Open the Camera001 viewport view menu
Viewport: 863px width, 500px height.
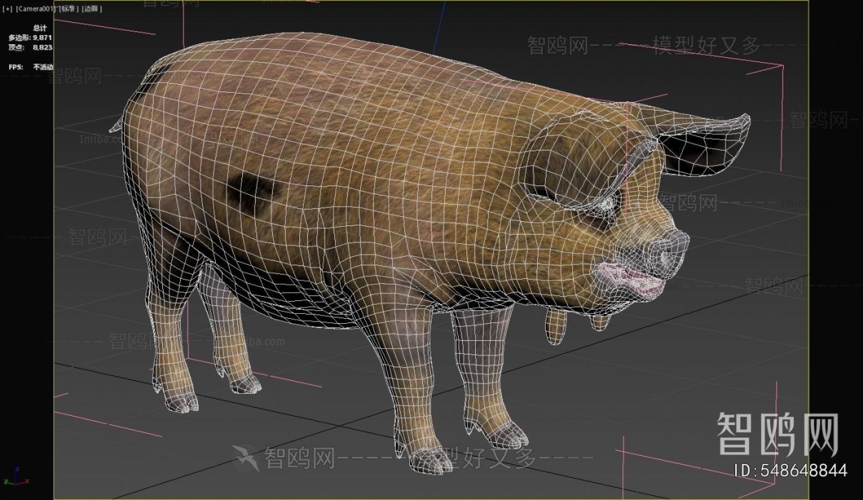(36, 9)
